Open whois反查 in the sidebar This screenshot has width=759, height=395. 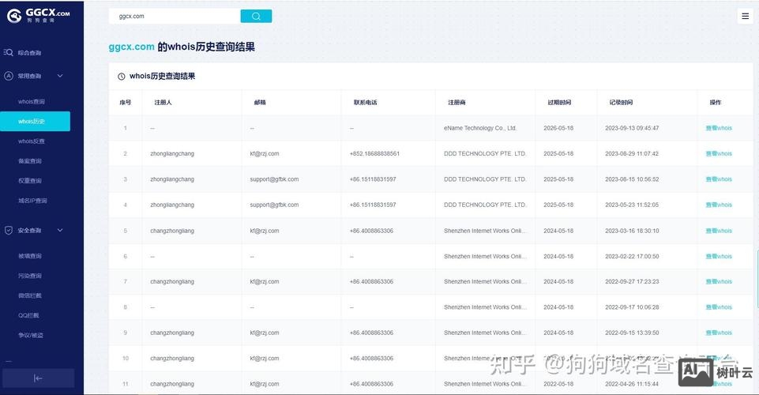pos(32,141)
